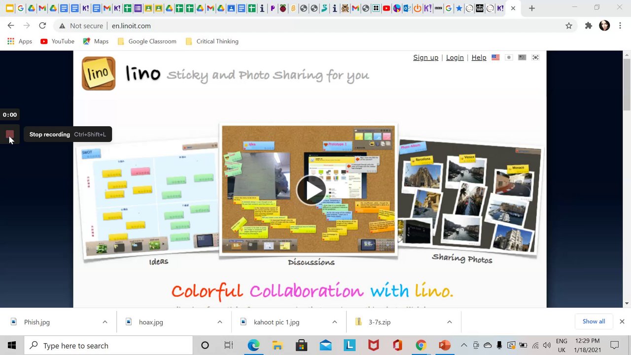Switch to the first Google Slides tab
631x355 pixels.
[10, 8]
